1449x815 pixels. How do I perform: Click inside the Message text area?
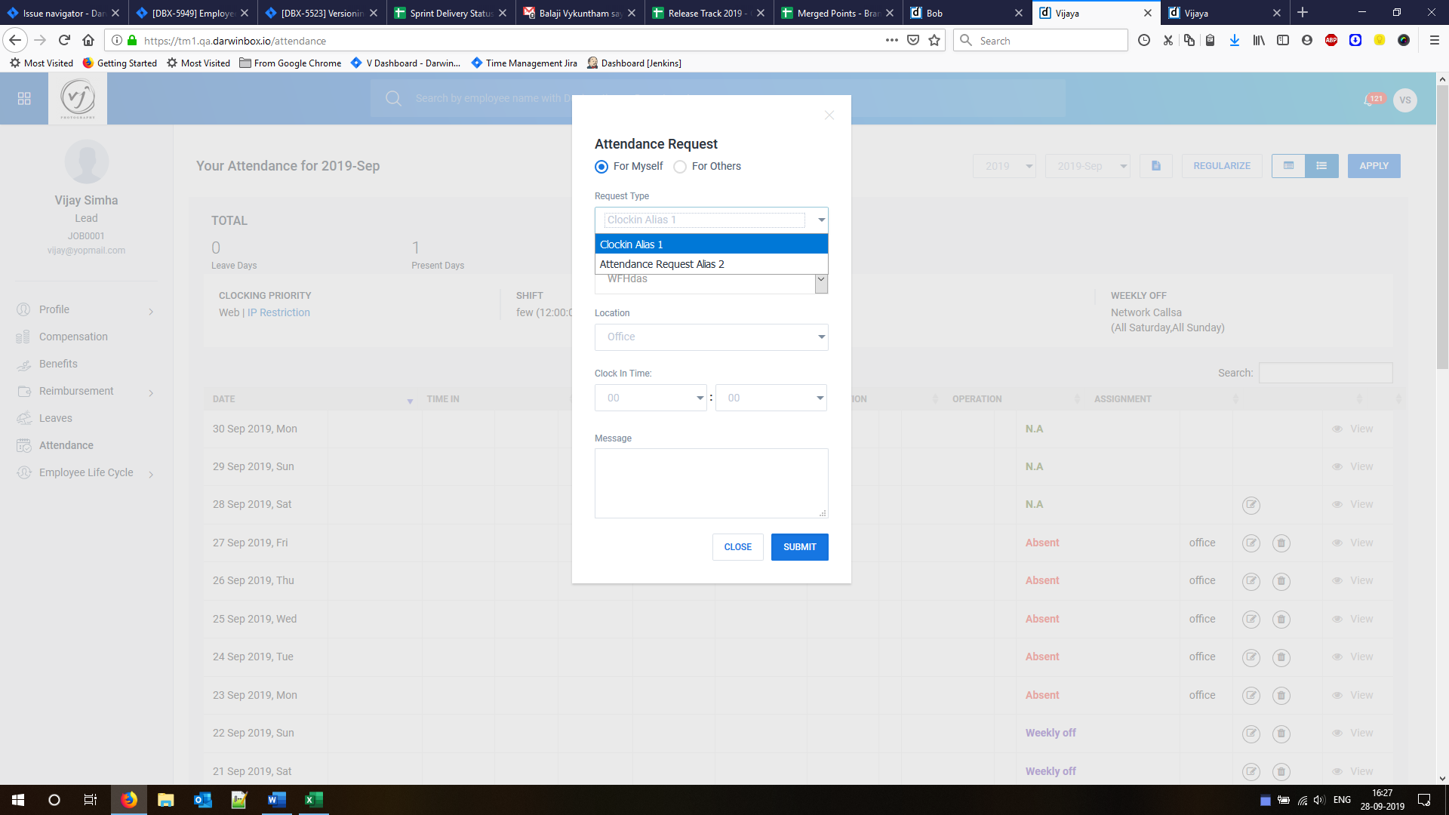(x=711, y=483)
